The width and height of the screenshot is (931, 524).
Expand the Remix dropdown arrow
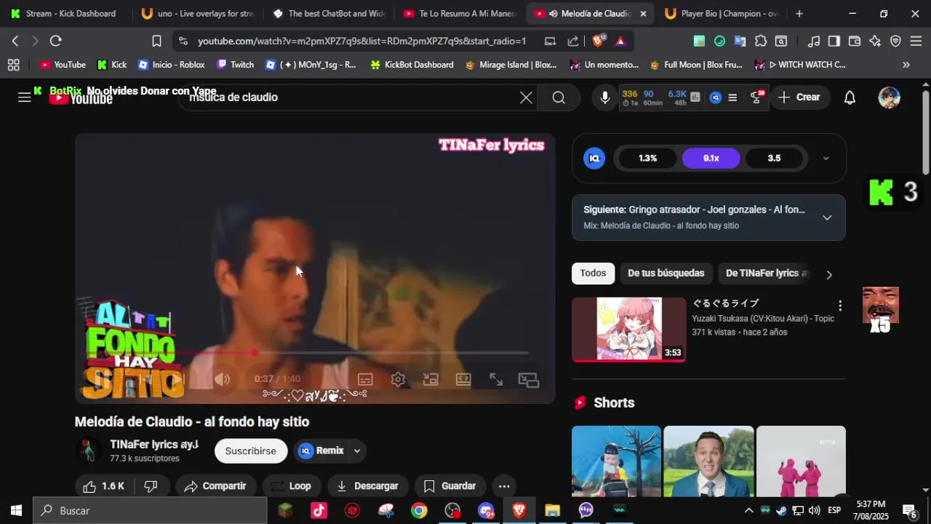[x=357, y=451]
